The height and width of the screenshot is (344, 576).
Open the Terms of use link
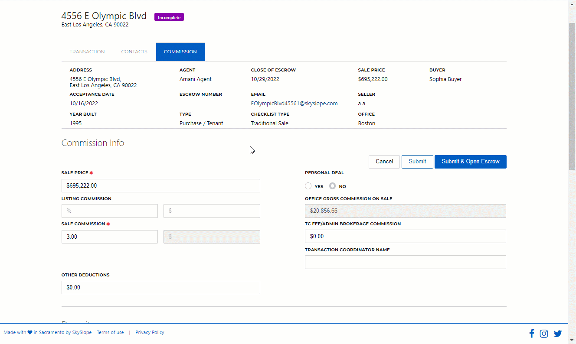[110, 332]
